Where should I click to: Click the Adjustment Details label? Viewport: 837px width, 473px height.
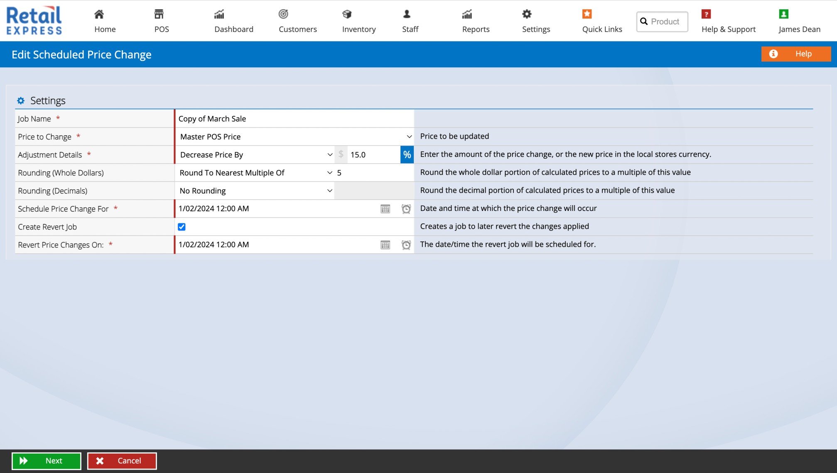pos(50,155)
